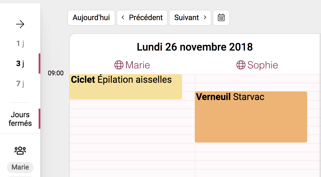The width and height of the screenshot is (321, 177).
Task: Expand sidebar with the right arrow icon
Action: click(20, 24)
